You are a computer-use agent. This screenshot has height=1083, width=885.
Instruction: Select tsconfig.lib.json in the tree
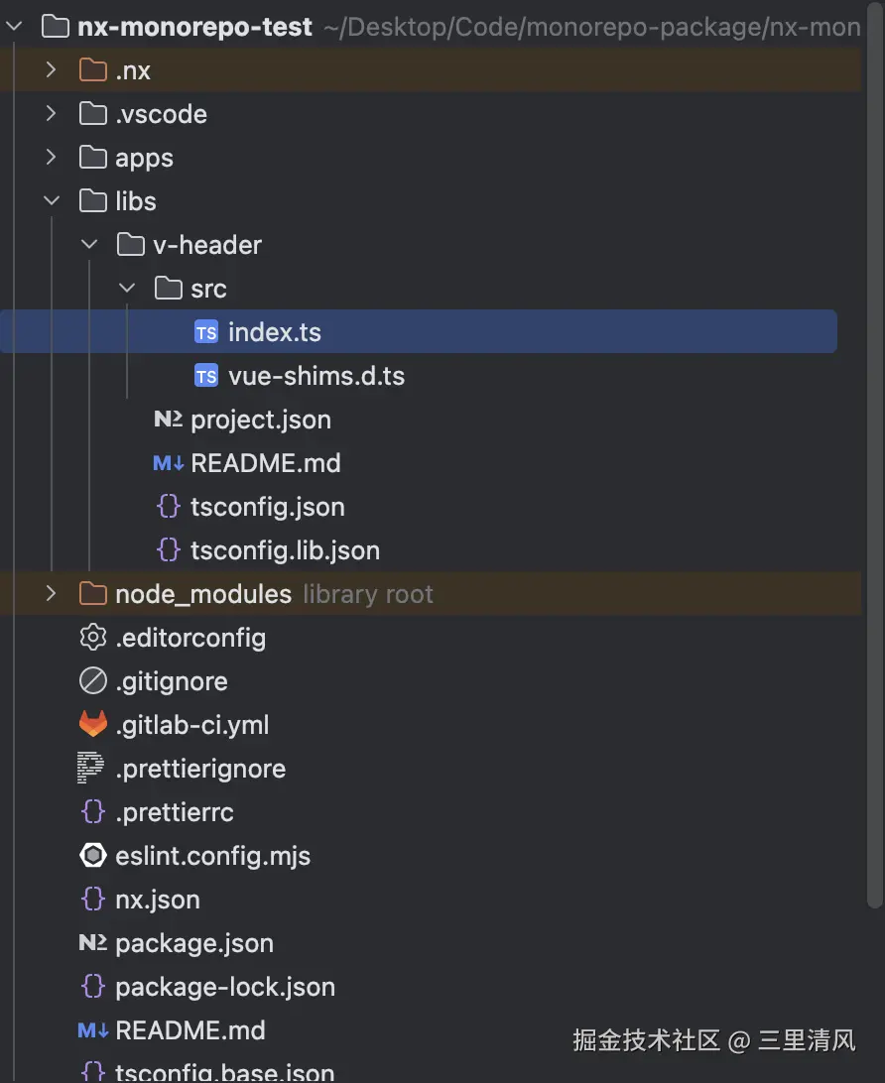click(285, 550)
